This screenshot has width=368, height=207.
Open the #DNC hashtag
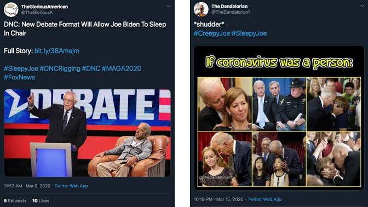[91, 68]
